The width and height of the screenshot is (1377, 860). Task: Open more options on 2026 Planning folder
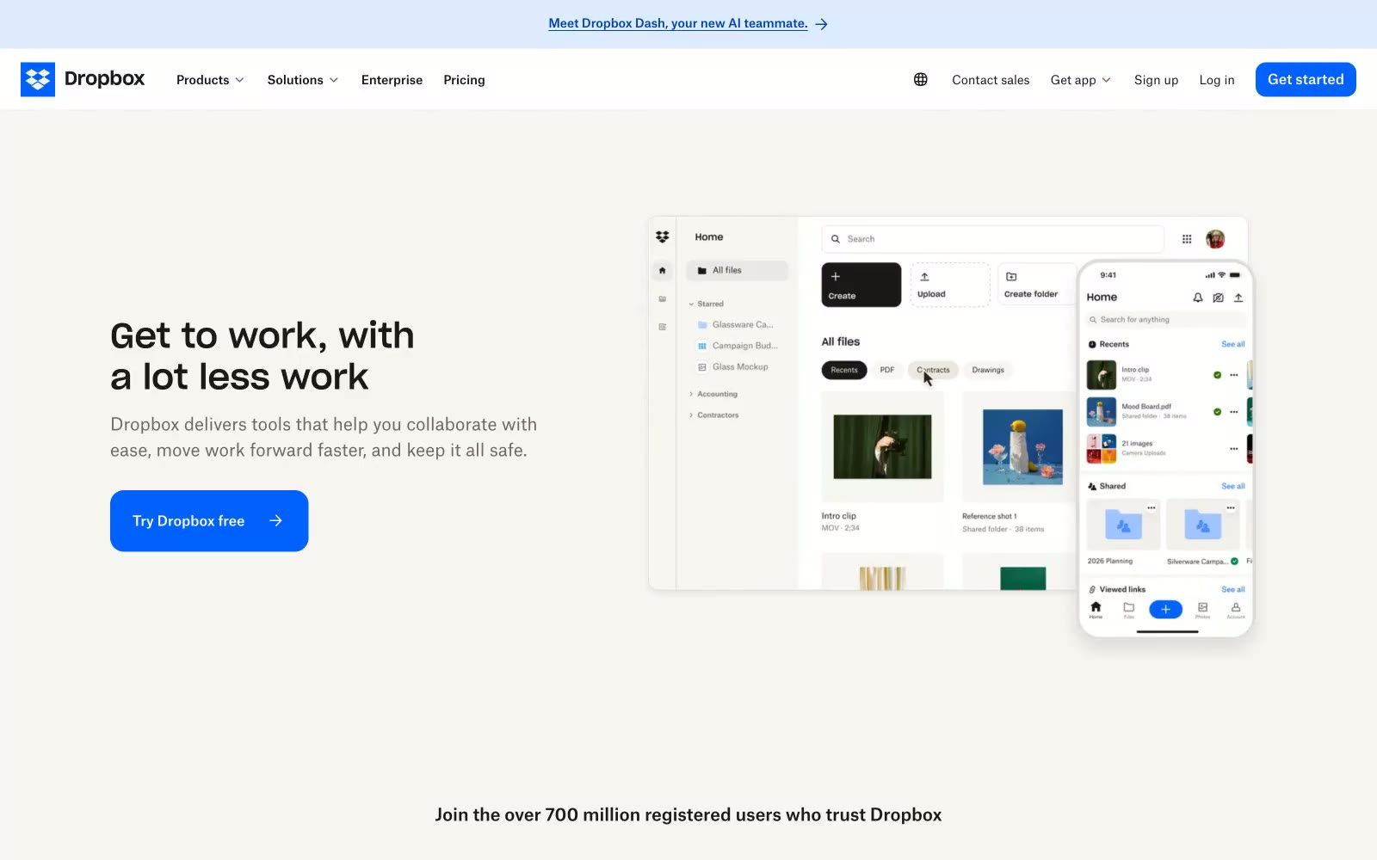[1151, 508]
